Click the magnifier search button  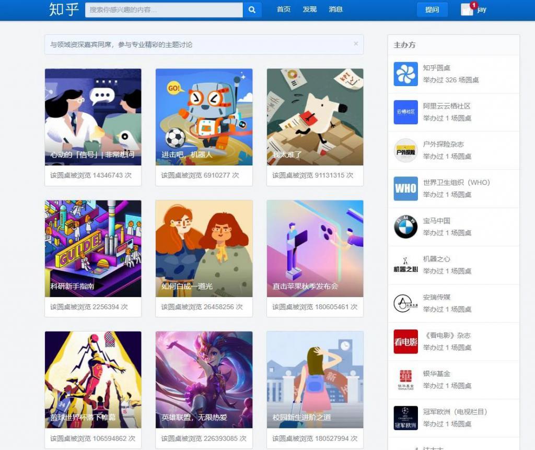(x=252, y=10)
